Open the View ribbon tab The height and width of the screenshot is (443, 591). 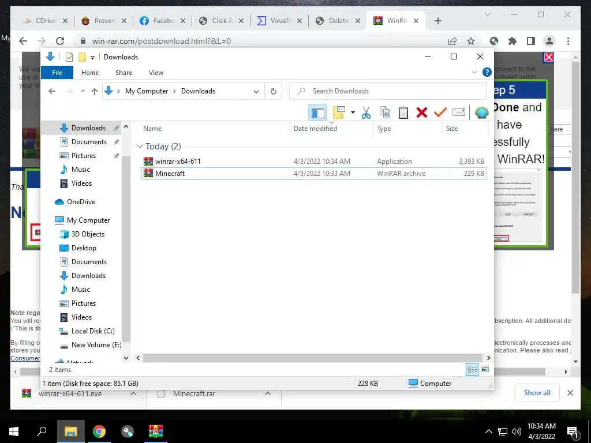pyautogui.click(x=156, y=73)
